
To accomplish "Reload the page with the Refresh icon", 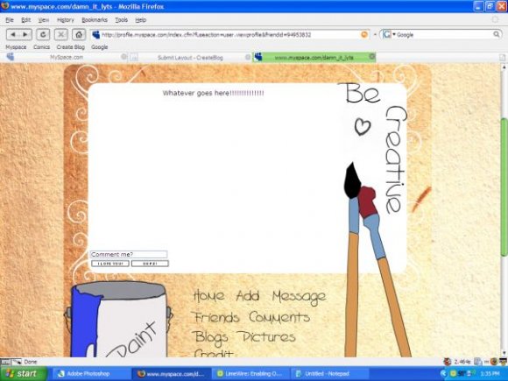I will [43, 34].
